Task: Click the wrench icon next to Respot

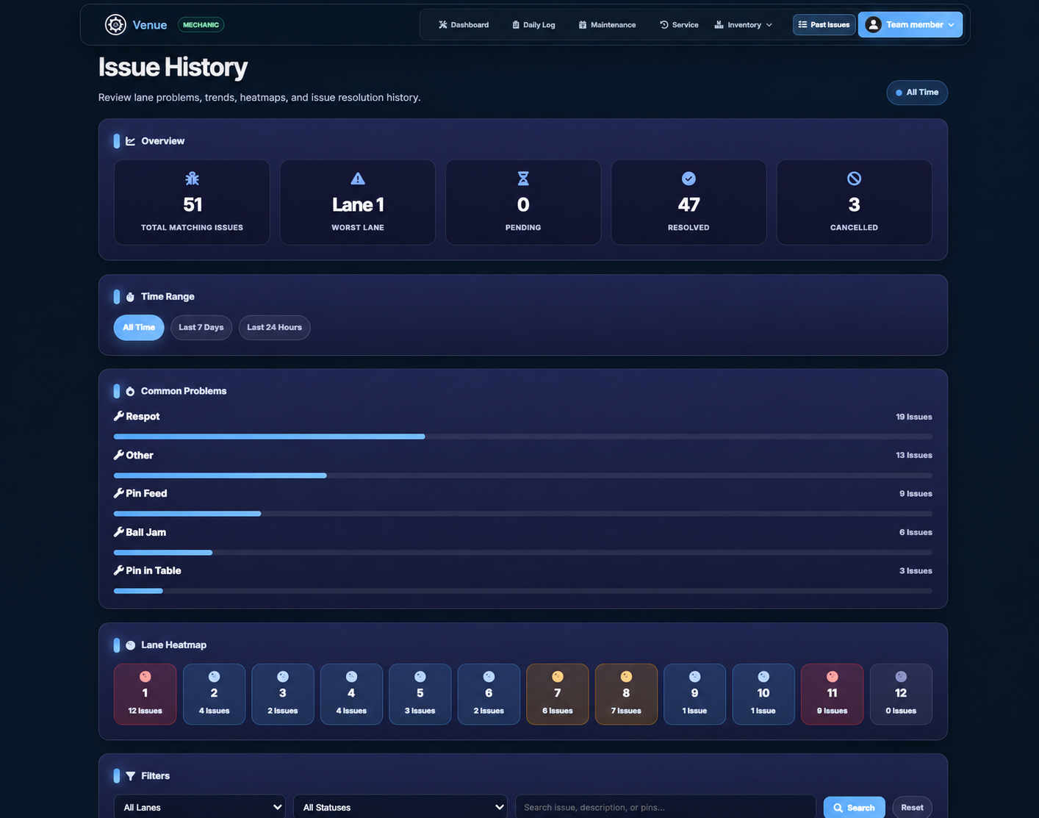Action: click(x=118, y=416)
